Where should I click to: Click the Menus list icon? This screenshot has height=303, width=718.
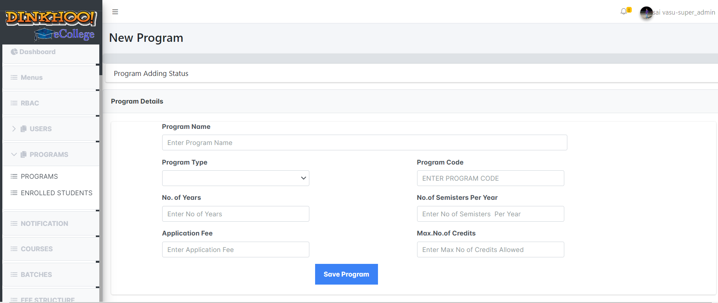click(14, 77)
